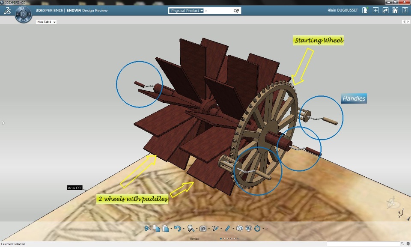Click the Focus OFF label
This screenshot has width=411, height=247.
click(74, 188)
